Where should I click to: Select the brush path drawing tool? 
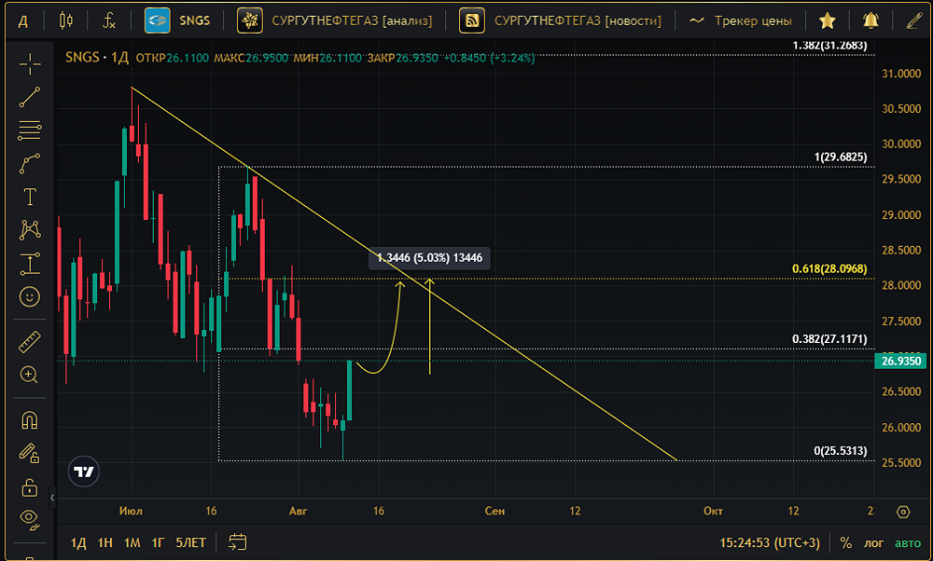pyautogui.click(x=29, y=164)
